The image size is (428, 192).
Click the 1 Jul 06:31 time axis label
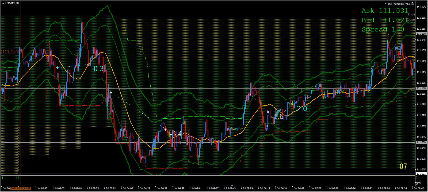pos(281,189)
